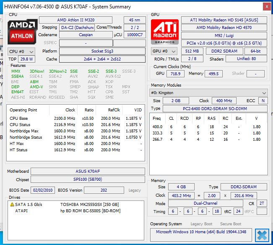Click the memory clock 403.2 MHz field

(x=181, y=195)
